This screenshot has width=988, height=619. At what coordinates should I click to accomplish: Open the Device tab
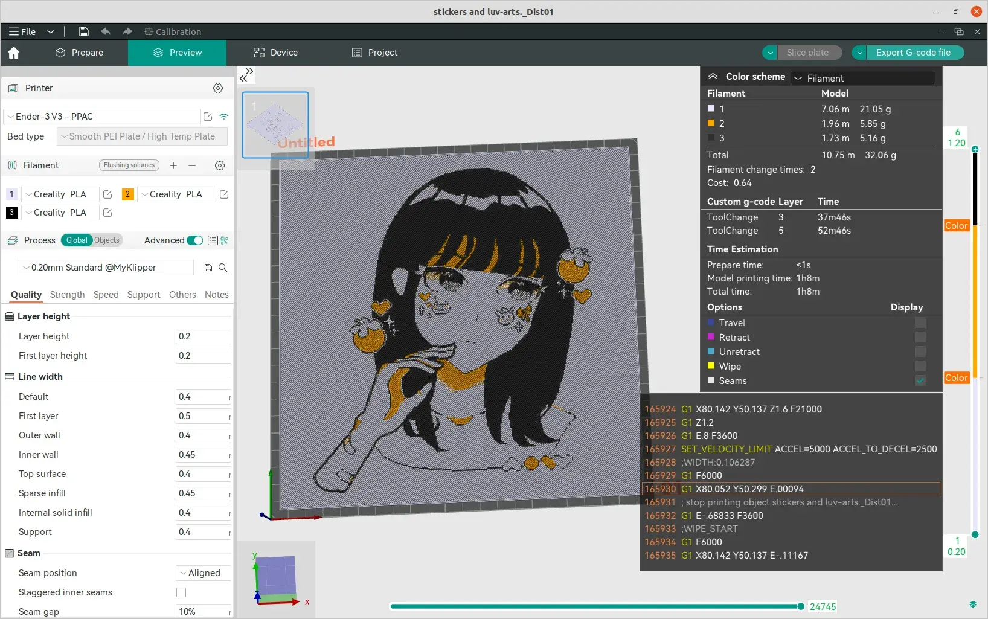275,53
